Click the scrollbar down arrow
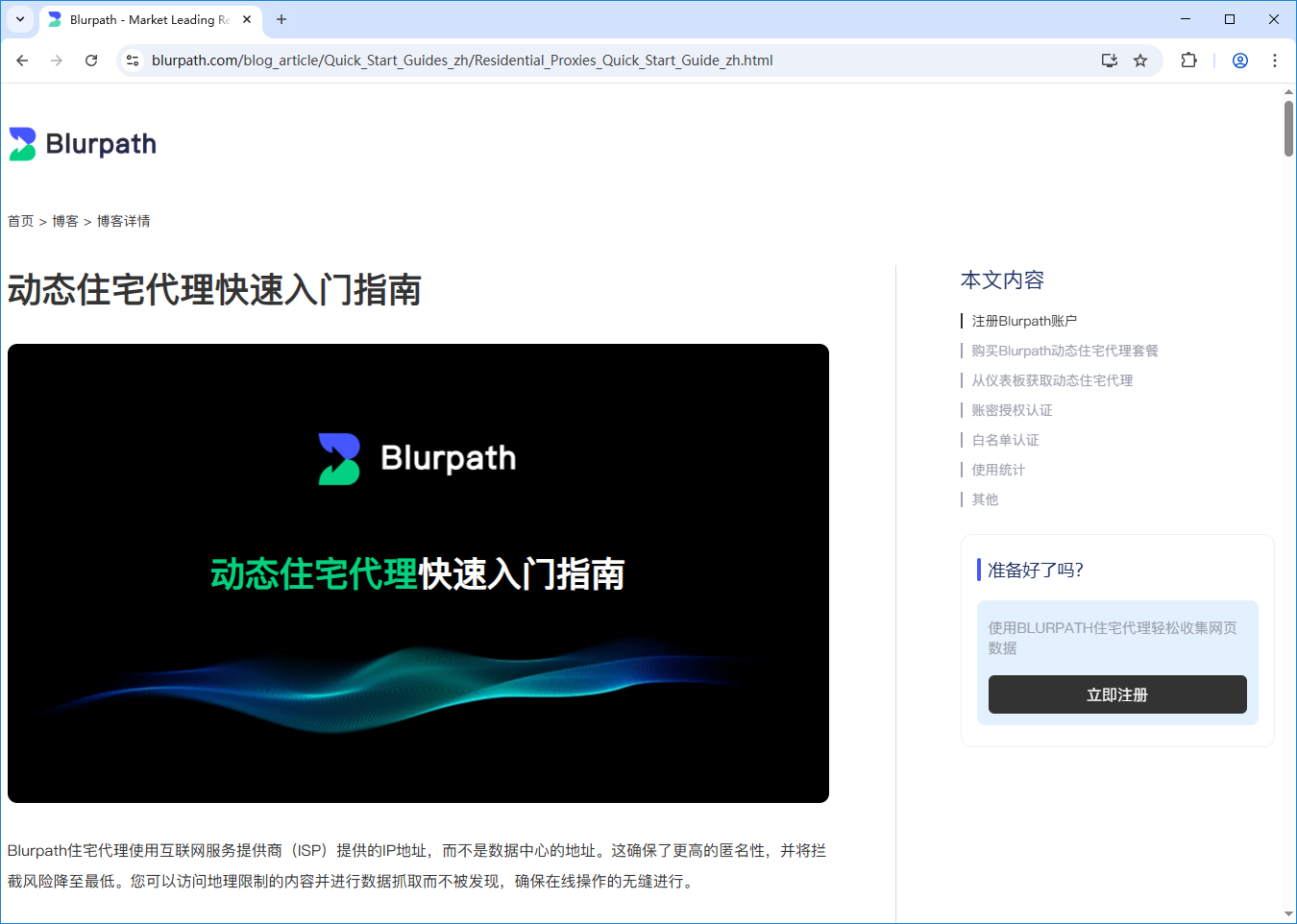The height and width of the screenshot is (924, 1297). coord(1289,914)
